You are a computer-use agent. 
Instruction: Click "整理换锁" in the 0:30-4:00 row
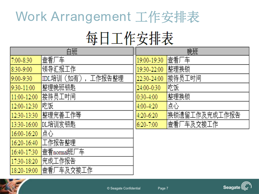coord(208,97)
